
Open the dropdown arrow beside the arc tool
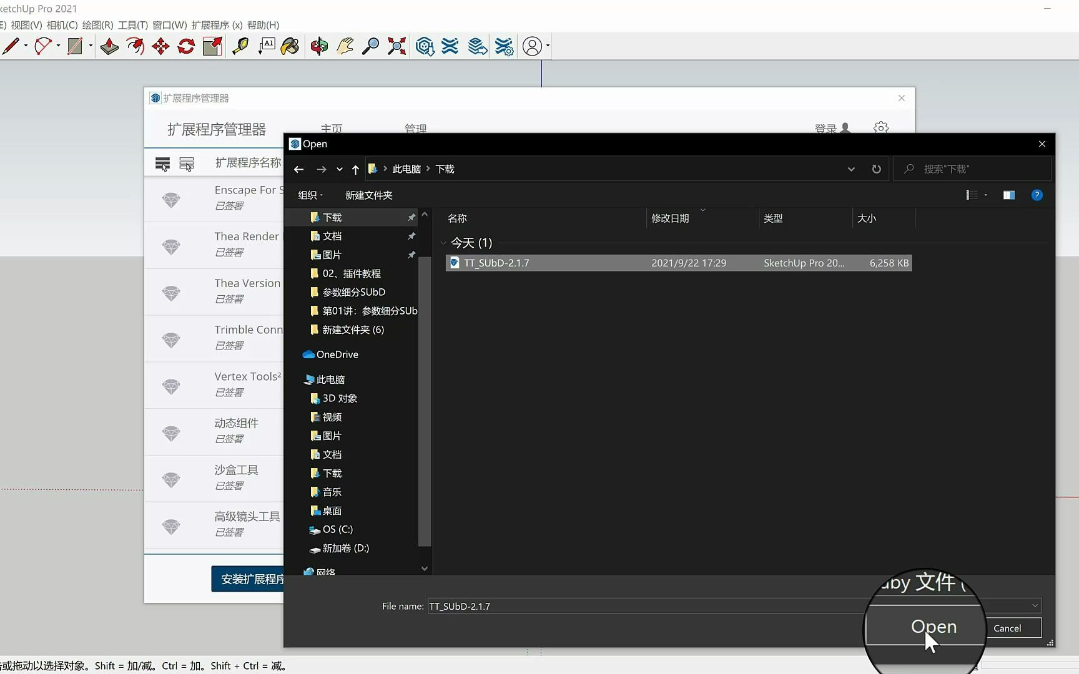pos(58,46)
